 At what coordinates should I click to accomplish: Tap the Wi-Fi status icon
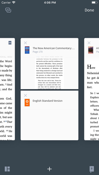point(14,3)
